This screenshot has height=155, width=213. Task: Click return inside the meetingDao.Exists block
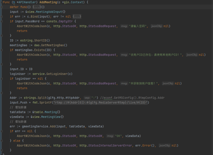[22, 60]
